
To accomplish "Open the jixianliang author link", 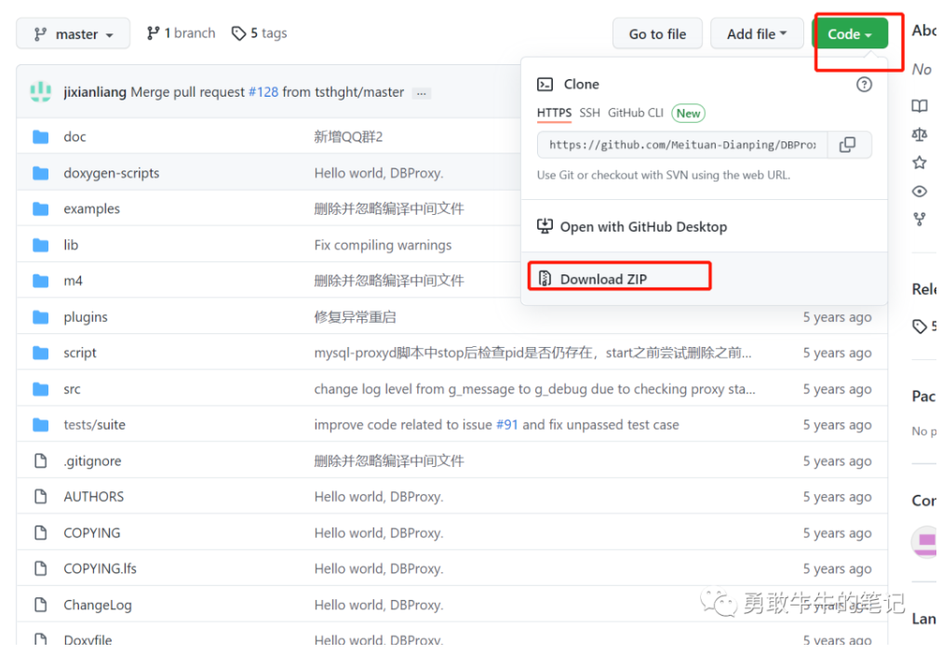I will [x=95, y=92].
